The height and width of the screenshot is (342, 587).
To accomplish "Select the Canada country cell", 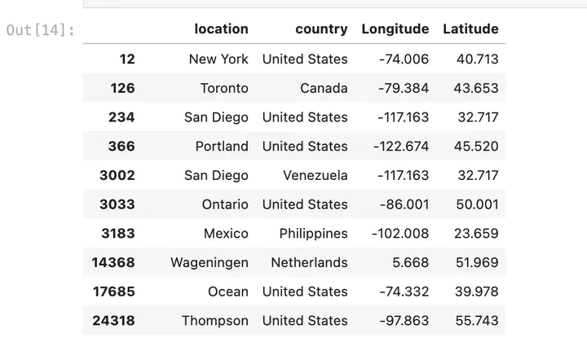I will pos(324,88).
